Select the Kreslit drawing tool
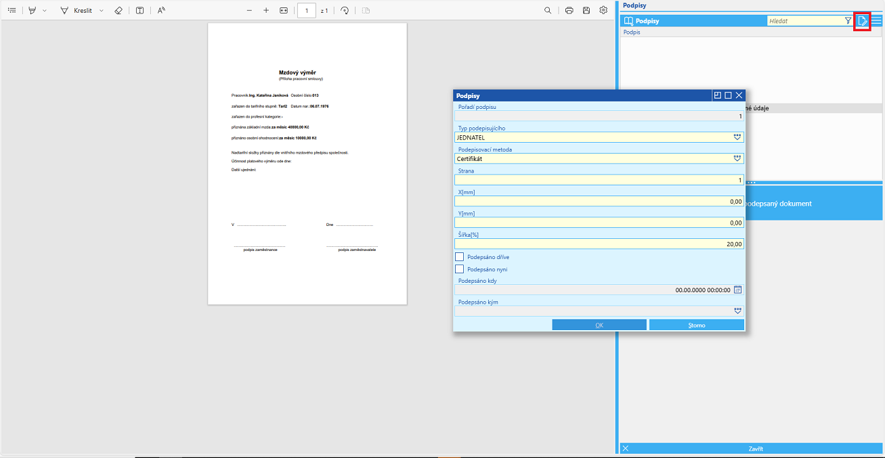This screenshot has width=885, height=458. pos(76,11)
